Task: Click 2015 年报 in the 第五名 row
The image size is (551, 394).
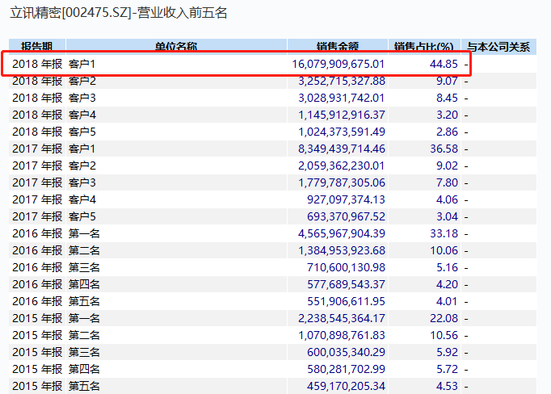Action: click(37, 386)
